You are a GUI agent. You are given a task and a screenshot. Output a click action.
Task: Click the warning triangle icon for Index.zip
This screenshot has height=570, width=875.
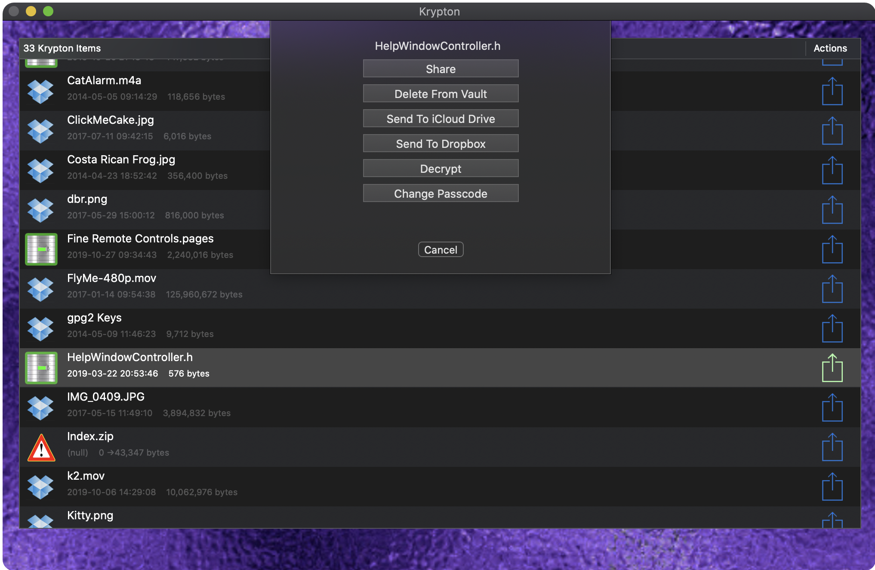pyautogui.click(x=41, y=447)
